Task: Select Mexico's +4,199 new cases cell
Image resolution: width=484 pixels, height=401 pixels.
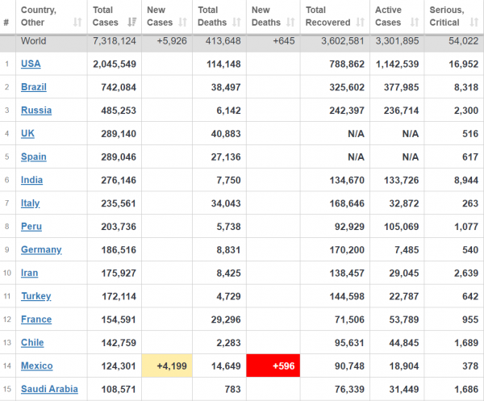Action: click(167, 365)
